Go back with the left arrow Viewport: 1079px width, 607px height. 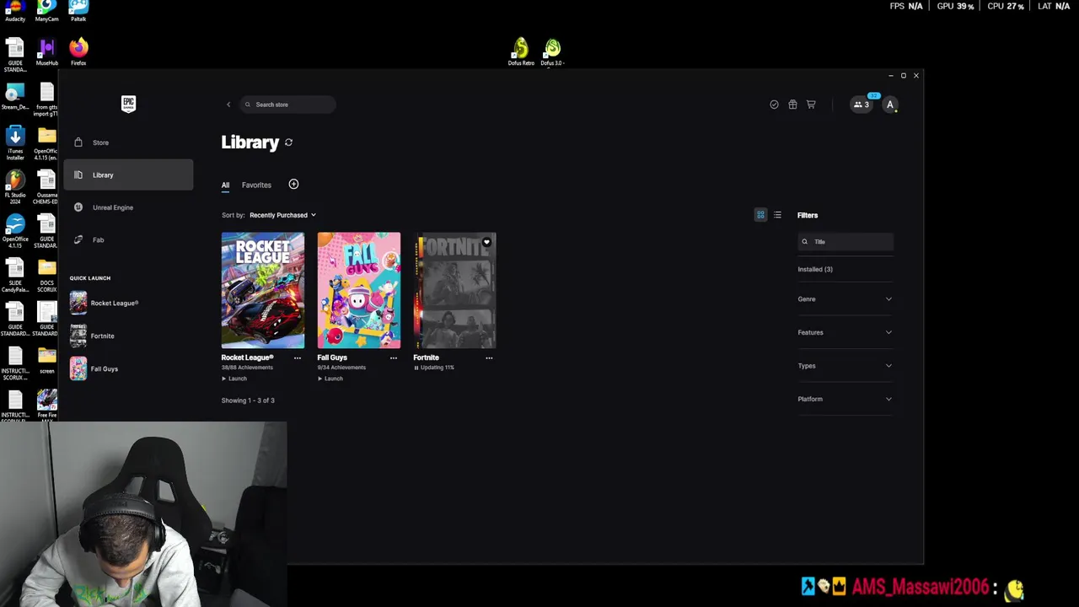(x=228, y=105)
